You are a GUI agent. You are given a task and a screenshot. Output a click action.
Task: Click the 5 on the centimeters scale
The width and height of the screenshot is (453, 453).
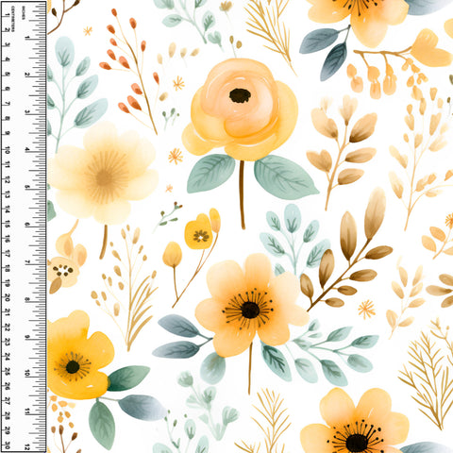[x=8, y=75]
